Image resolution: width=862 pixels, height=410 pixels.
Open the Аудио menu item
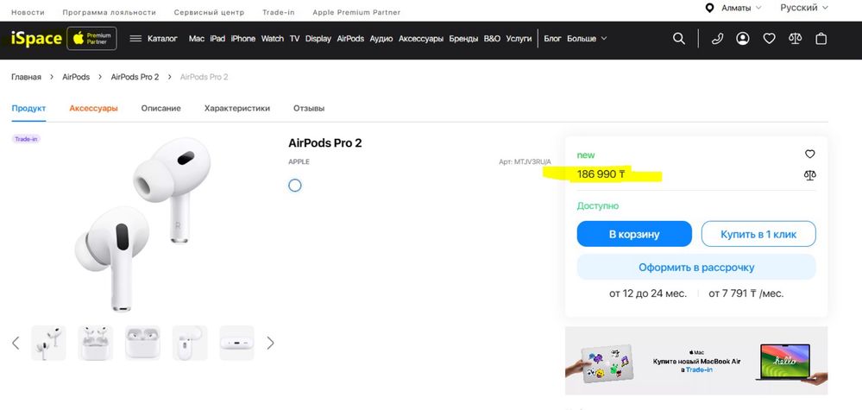pyautogui.click(x=381, y=39)
